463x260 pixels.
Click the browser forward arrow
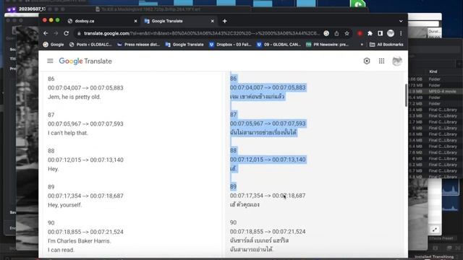[56, 33]
